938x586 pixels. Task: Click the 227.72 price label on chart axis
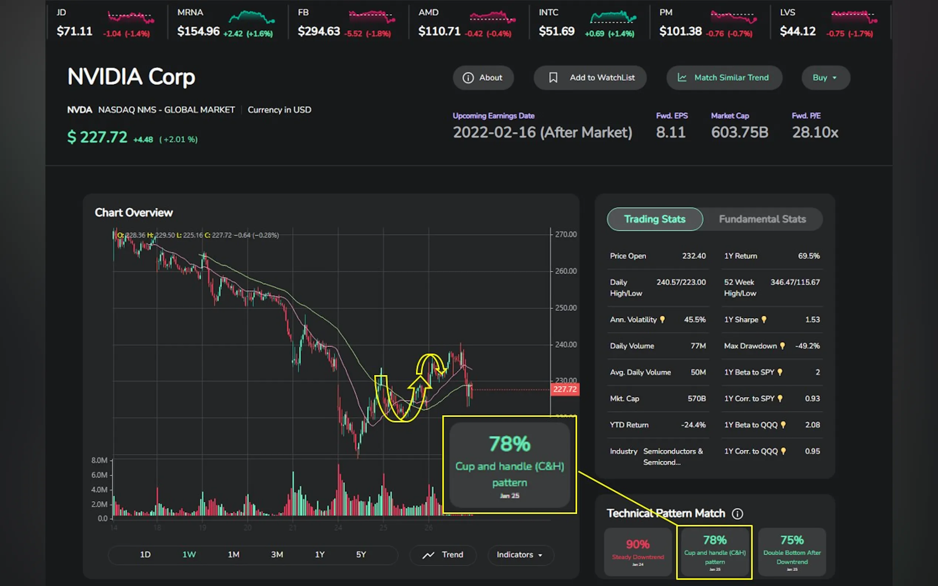(564, 389)
